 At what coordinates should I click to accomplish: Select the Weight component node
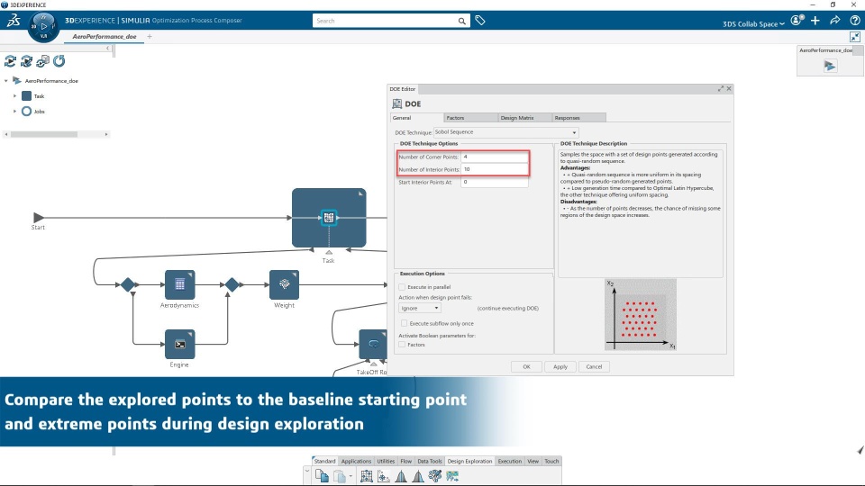pyautogui.click(x=284, y=284)
